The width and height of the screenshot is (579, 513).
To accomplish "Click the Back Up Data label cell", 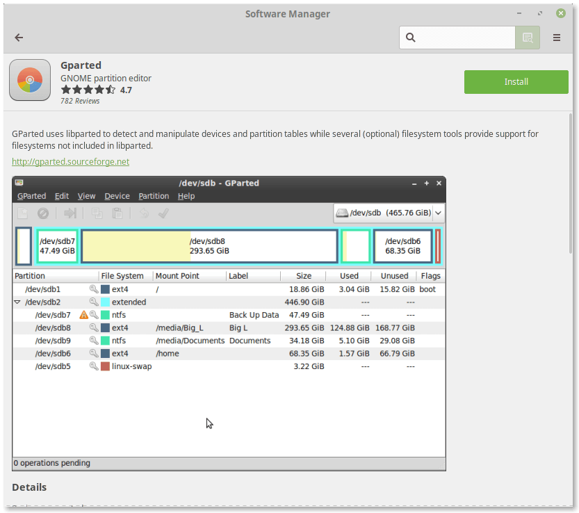I will 254,315.
